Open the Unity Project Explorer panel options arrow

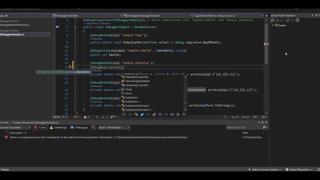coord(313,15)
